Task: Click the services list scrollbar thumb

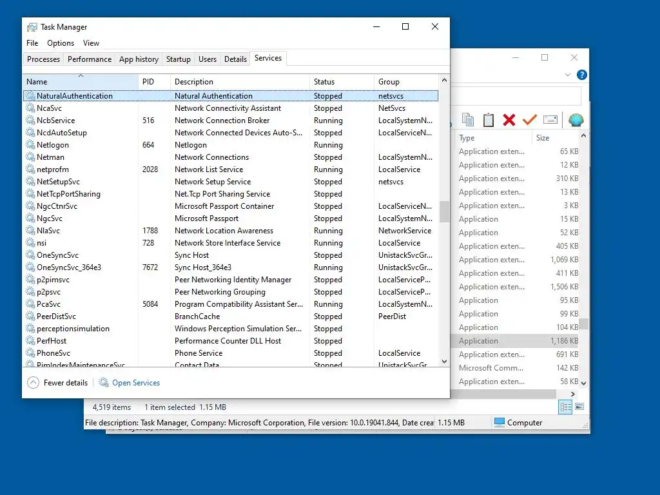Action: coord(444,211)
